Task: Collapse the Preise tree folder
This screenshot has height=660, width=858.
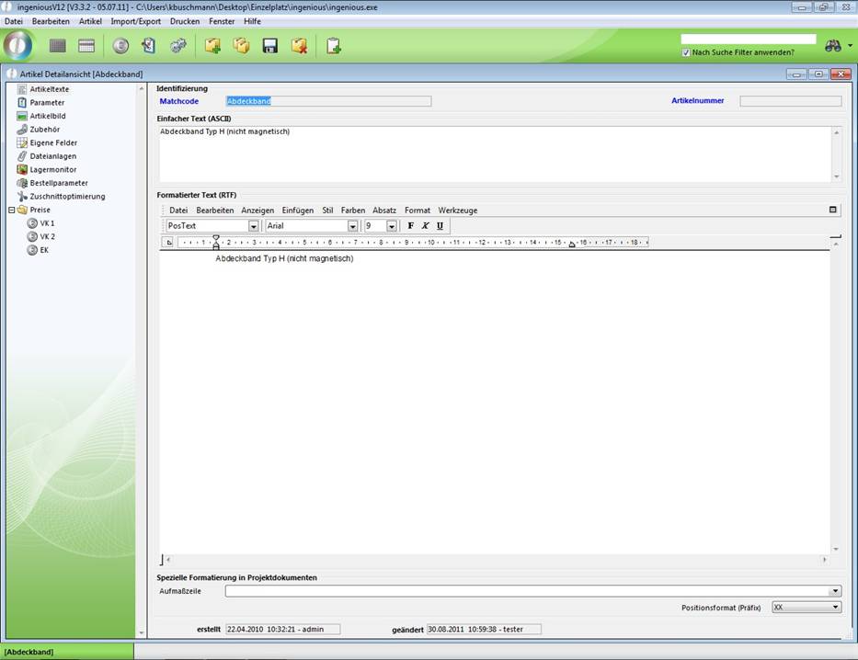Action: (x=11, y=210)
